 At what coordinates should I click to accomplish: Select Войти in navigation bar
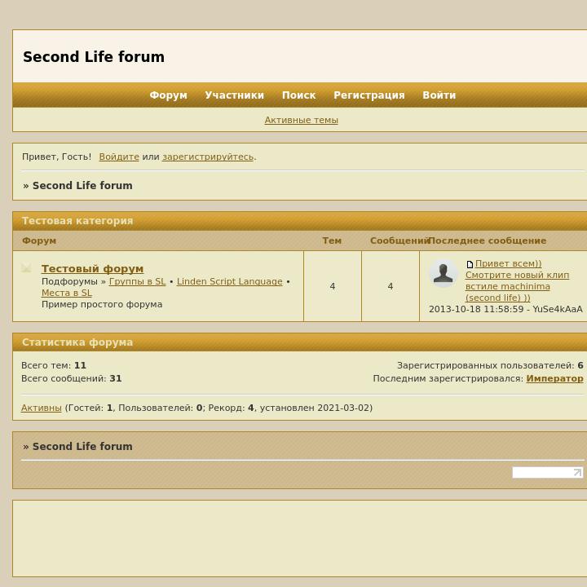pos(439,95)
